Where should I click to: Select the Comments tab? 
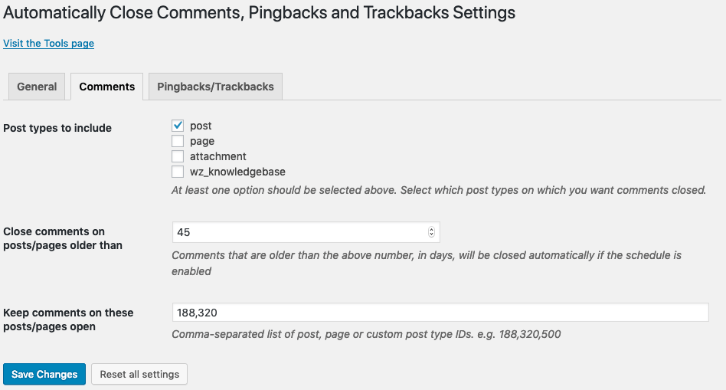(106, 87)
